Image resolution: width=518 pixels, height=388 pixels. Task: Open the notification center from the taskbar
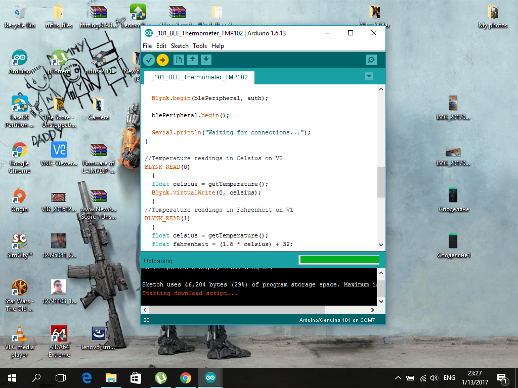pos(503,377)
